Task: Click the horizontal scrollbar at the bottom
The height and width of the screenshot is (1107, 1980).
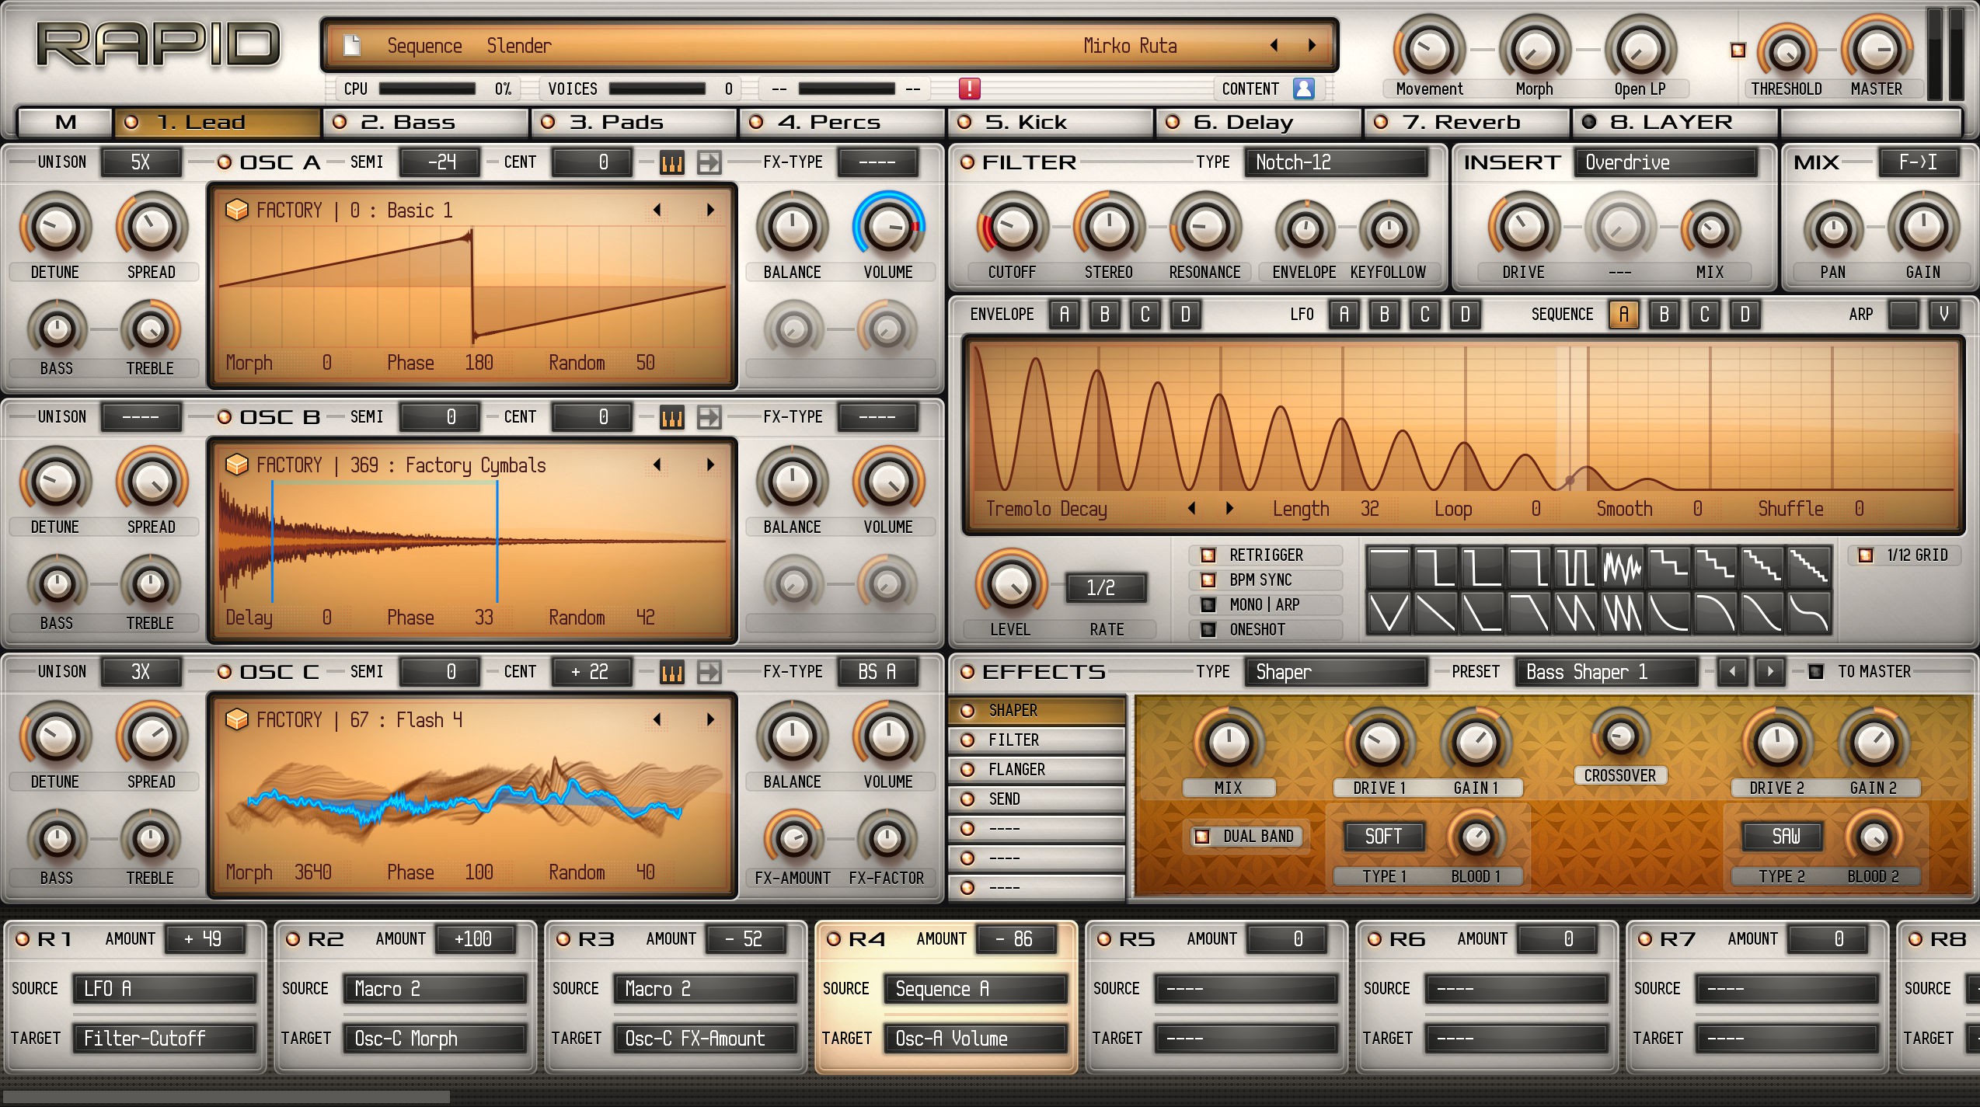Action: point(225,1098)
